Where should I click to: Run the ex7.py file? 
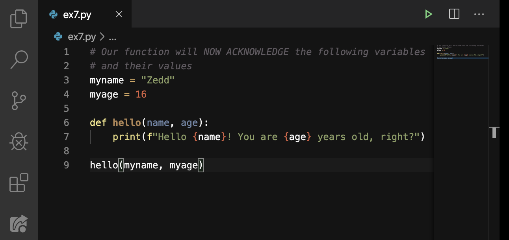point(428,14)
